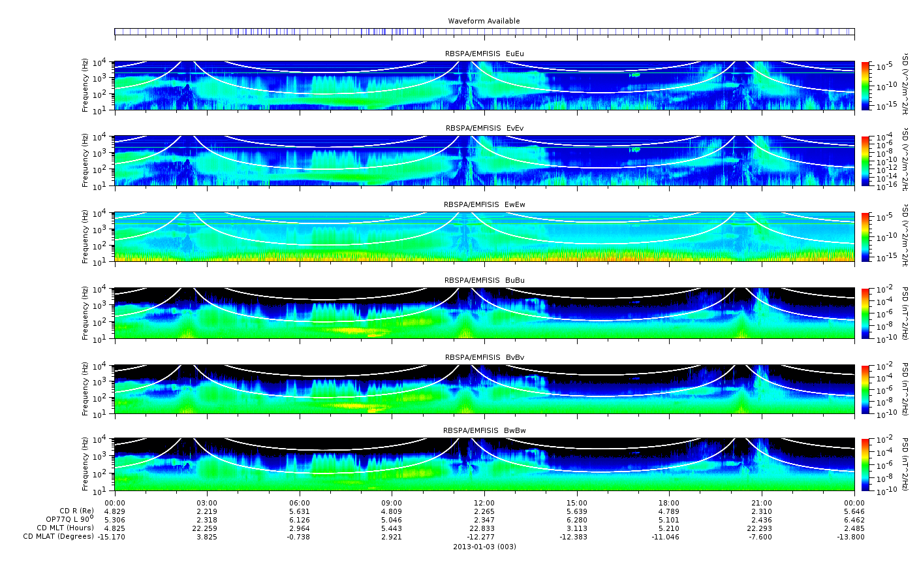The width and height of the screenshot is (919, 561).
Task: Select the EwEw color scale legend
Action: click(865, 237)
